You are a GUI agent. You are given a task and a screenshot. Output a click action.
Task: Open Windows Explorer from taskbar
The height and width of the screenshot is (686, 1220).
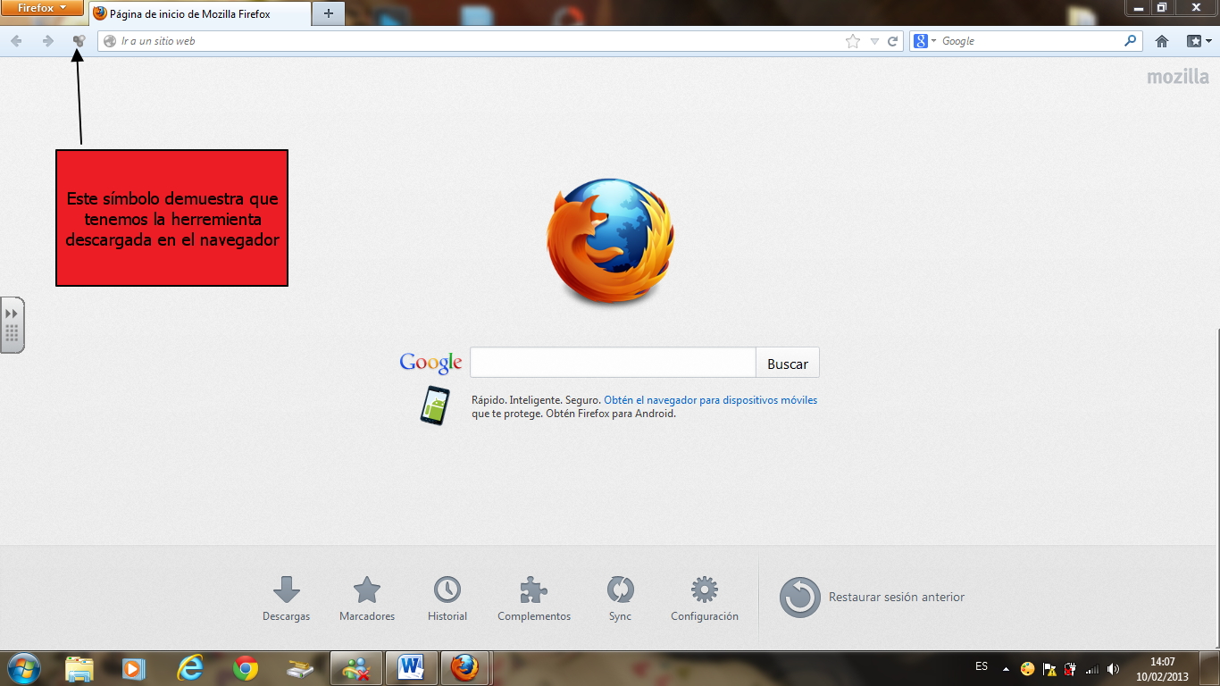point(79,668)
